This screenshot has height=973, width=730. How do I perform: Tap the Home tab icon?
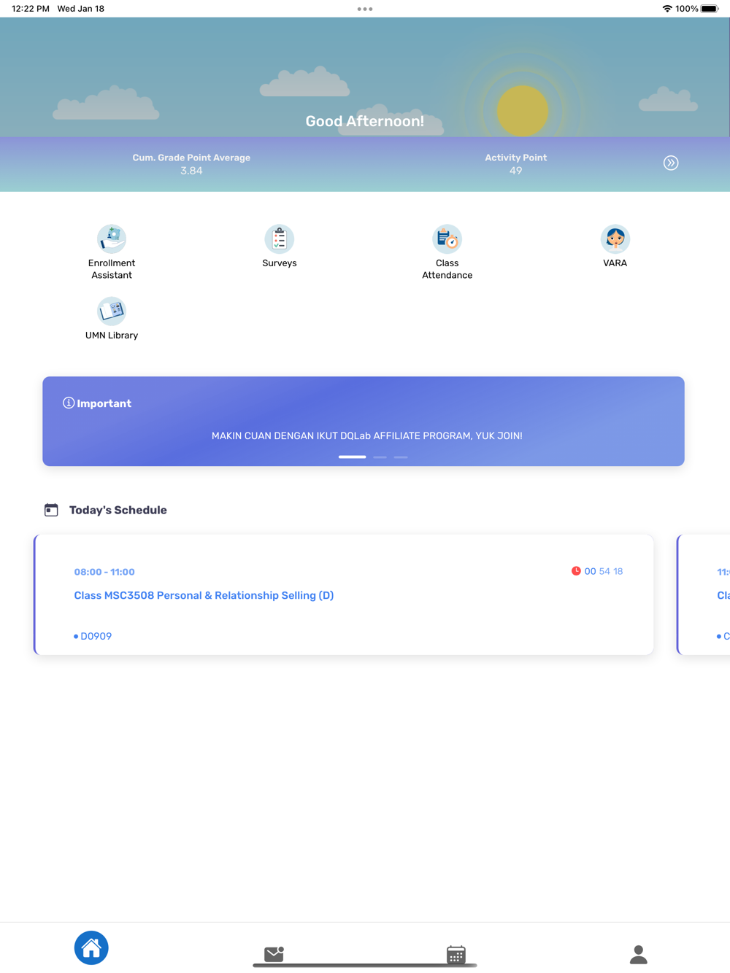point(91,947)
